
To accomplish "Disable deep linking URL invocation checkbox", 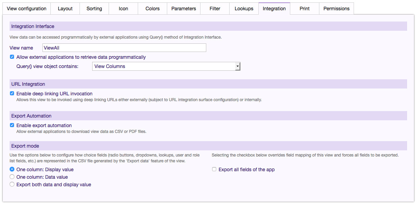I will coord(12,94).
